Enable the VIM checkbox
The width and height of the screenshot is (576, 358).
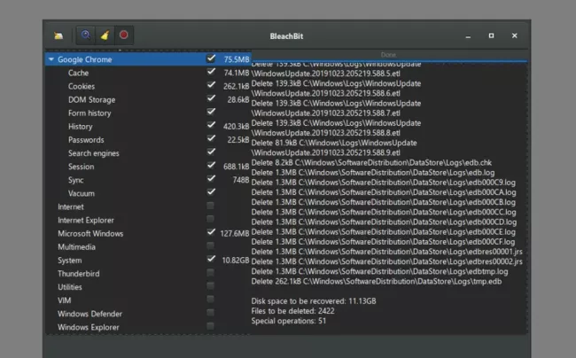[x=210, y=300]
